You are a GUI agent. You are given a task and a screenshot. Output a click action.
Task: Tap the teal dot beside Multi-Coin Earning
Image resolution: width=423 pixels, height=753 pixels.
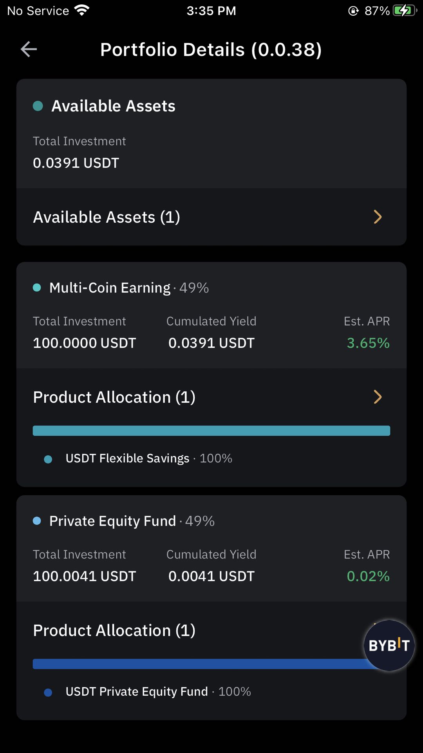pos(37,287)
